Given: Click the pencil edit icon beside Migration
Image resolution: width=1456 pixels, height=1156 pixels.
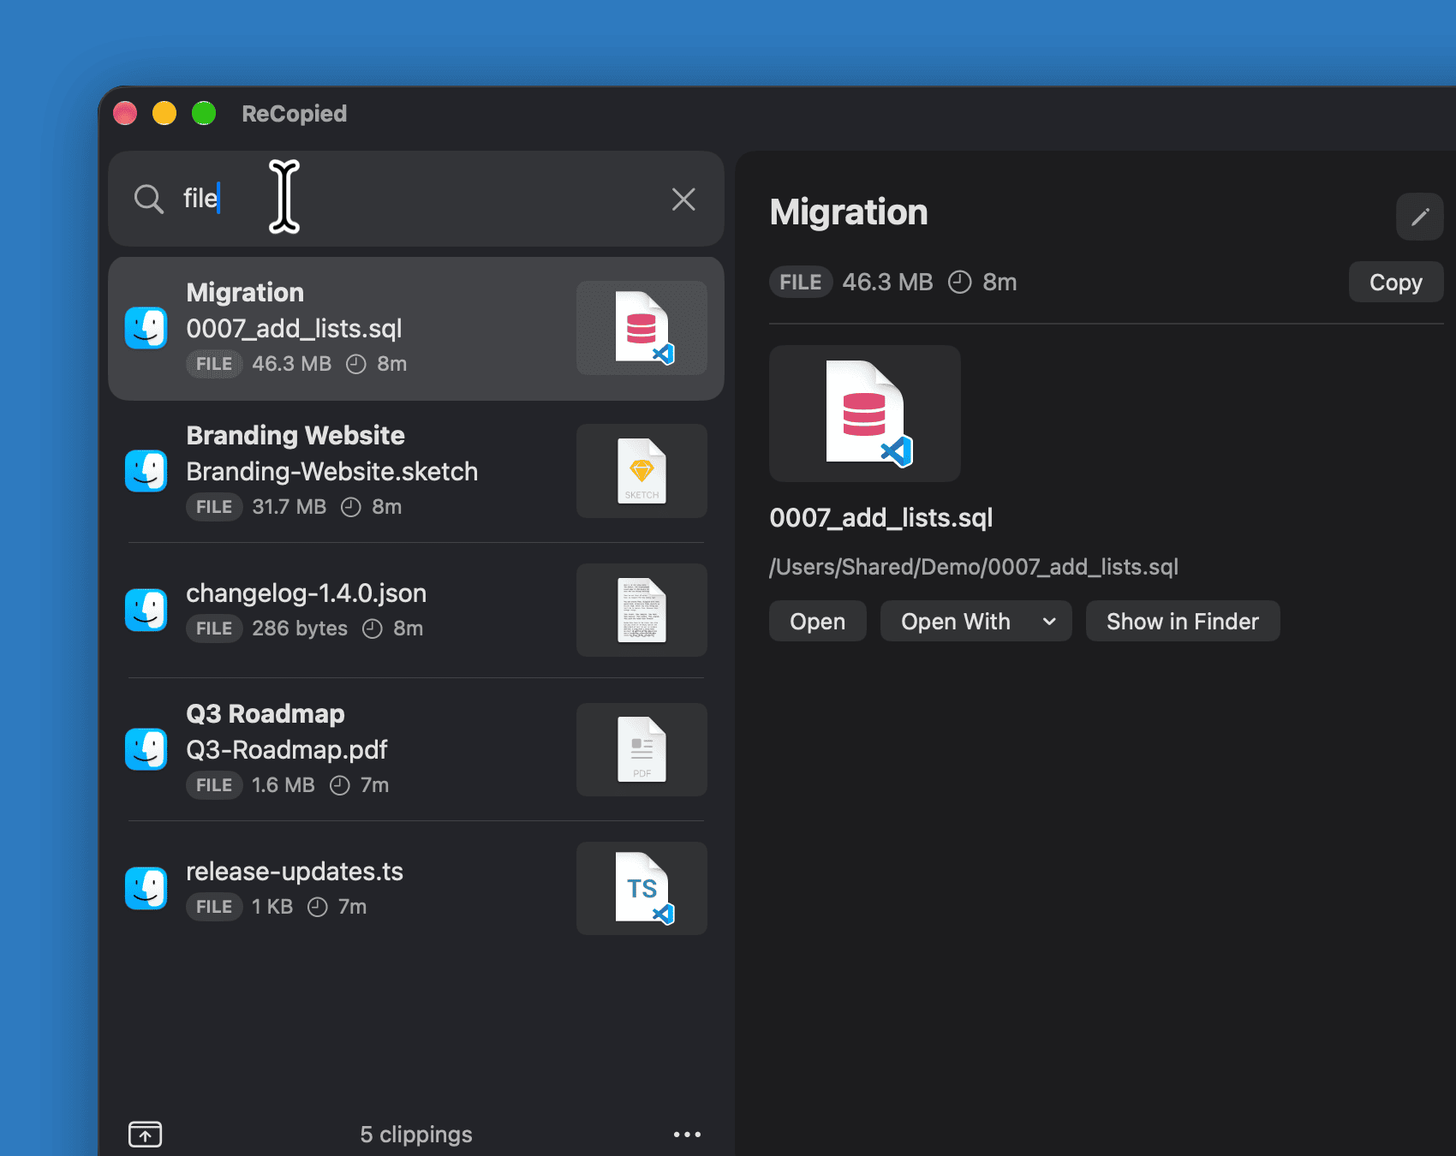Looking at the screenshot, I should (1420, 217).
